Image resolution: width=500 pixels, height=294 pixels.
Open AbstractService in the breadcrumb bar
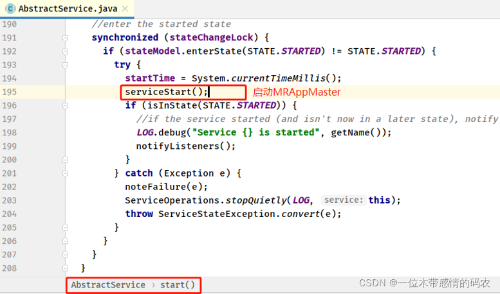point(107,285)
